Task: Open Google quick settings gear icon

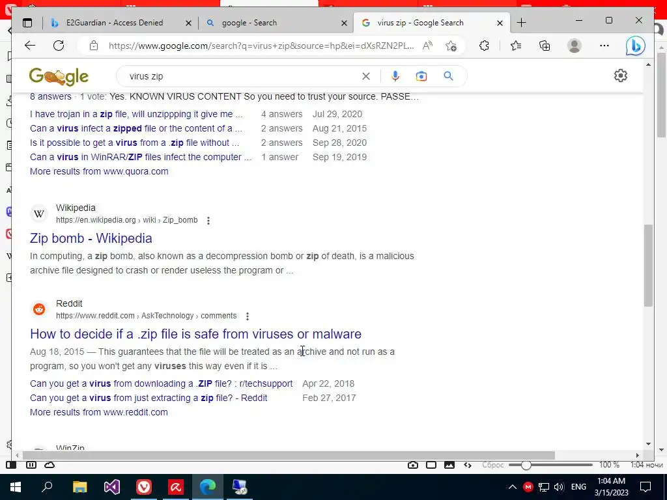Action: (621, 76)
